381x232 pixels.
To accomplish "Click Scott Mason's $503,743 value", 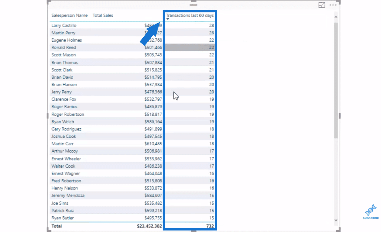I will (153, 55).
